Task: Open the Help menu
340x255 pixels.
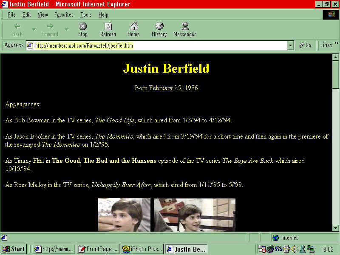Action: (103, 15)
